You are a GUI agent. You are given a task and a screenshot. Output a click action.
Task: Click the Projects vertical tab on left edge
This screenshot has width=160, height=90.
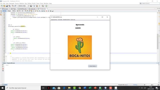(1, 12)
